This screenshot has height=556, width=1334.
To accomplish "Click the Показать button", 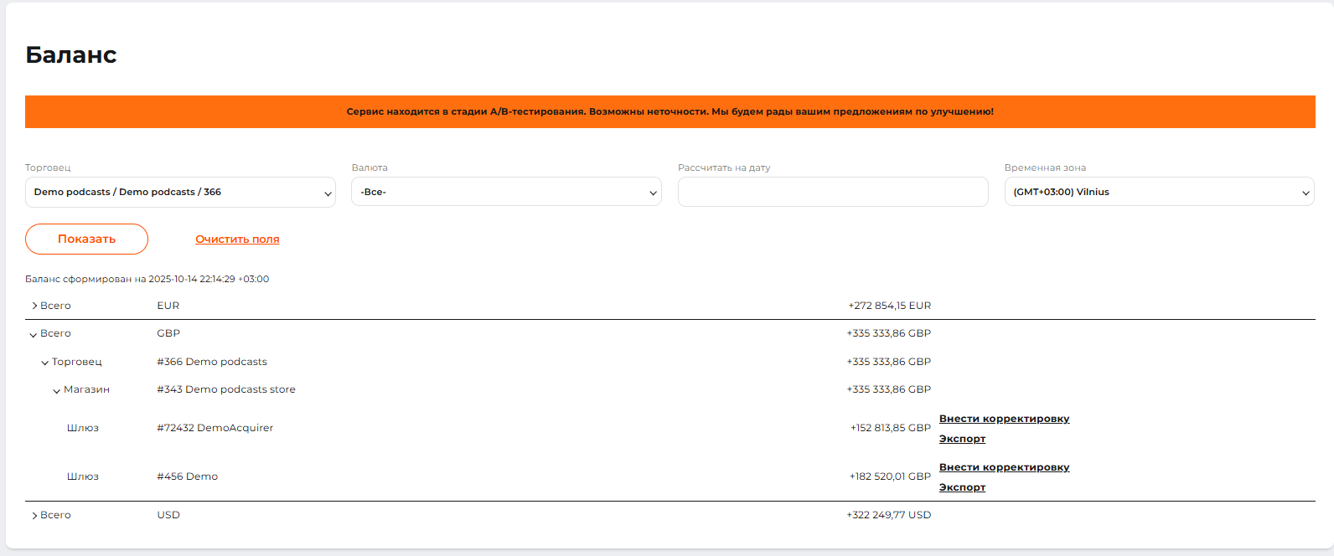I will tap(86, 239).
